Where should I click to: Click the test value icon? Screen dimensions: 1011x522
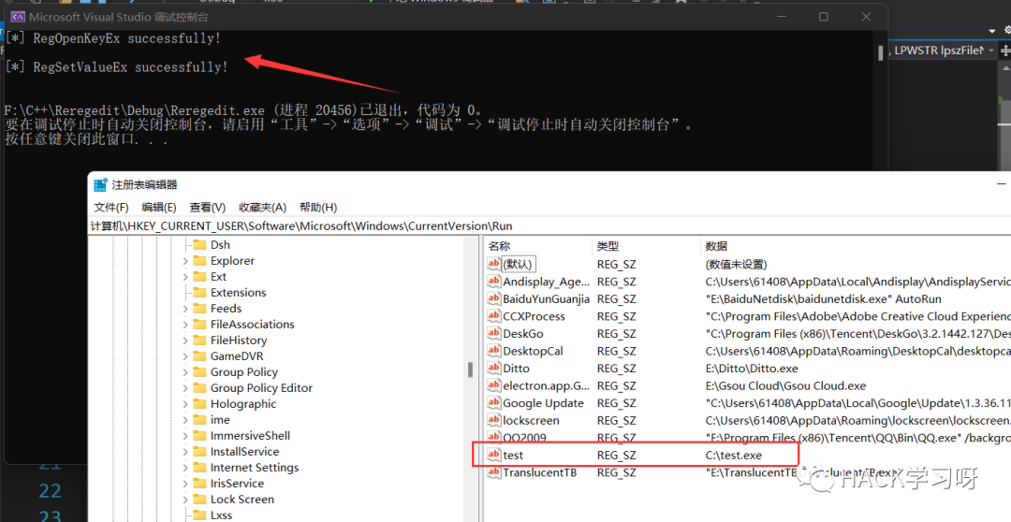point(494,455)
